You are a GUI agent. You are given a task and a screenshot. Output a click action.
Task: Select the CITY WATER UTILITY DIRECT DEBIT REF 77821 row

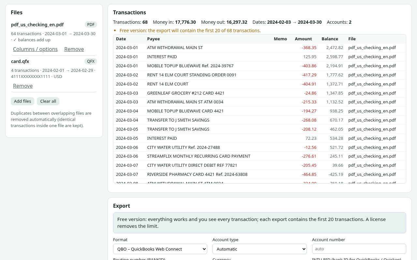pos(260,165)
